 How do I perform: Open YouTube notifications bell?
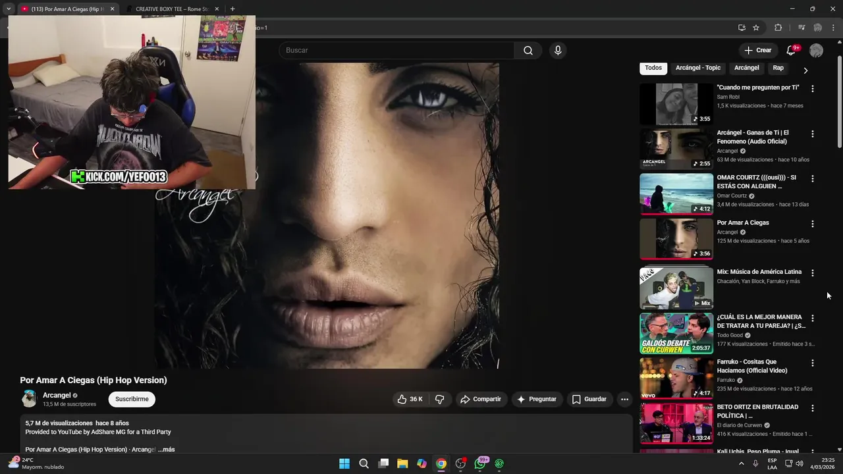(792, 50)
